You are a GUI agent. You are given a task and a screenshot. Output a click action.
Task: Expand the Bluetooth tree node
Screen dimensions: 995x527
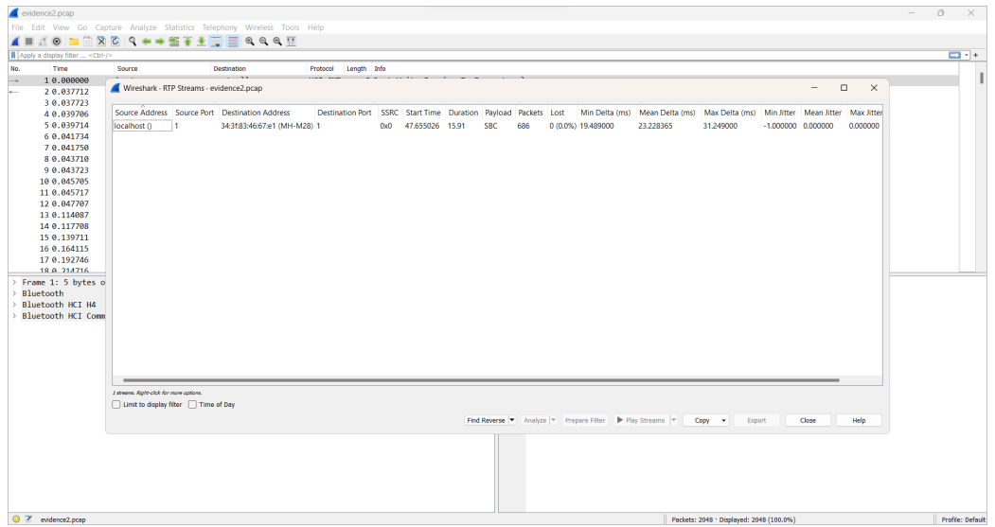14,293
